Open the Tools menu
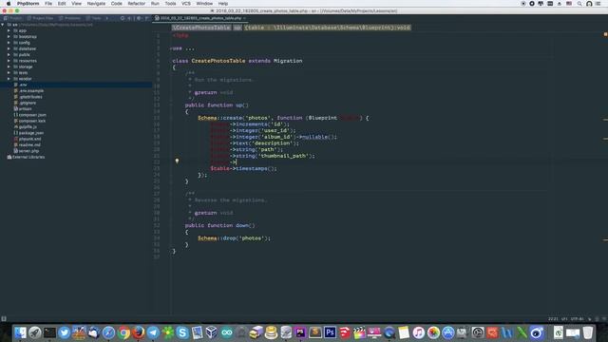This screenshot has width=608, height=342. (170, 4)
